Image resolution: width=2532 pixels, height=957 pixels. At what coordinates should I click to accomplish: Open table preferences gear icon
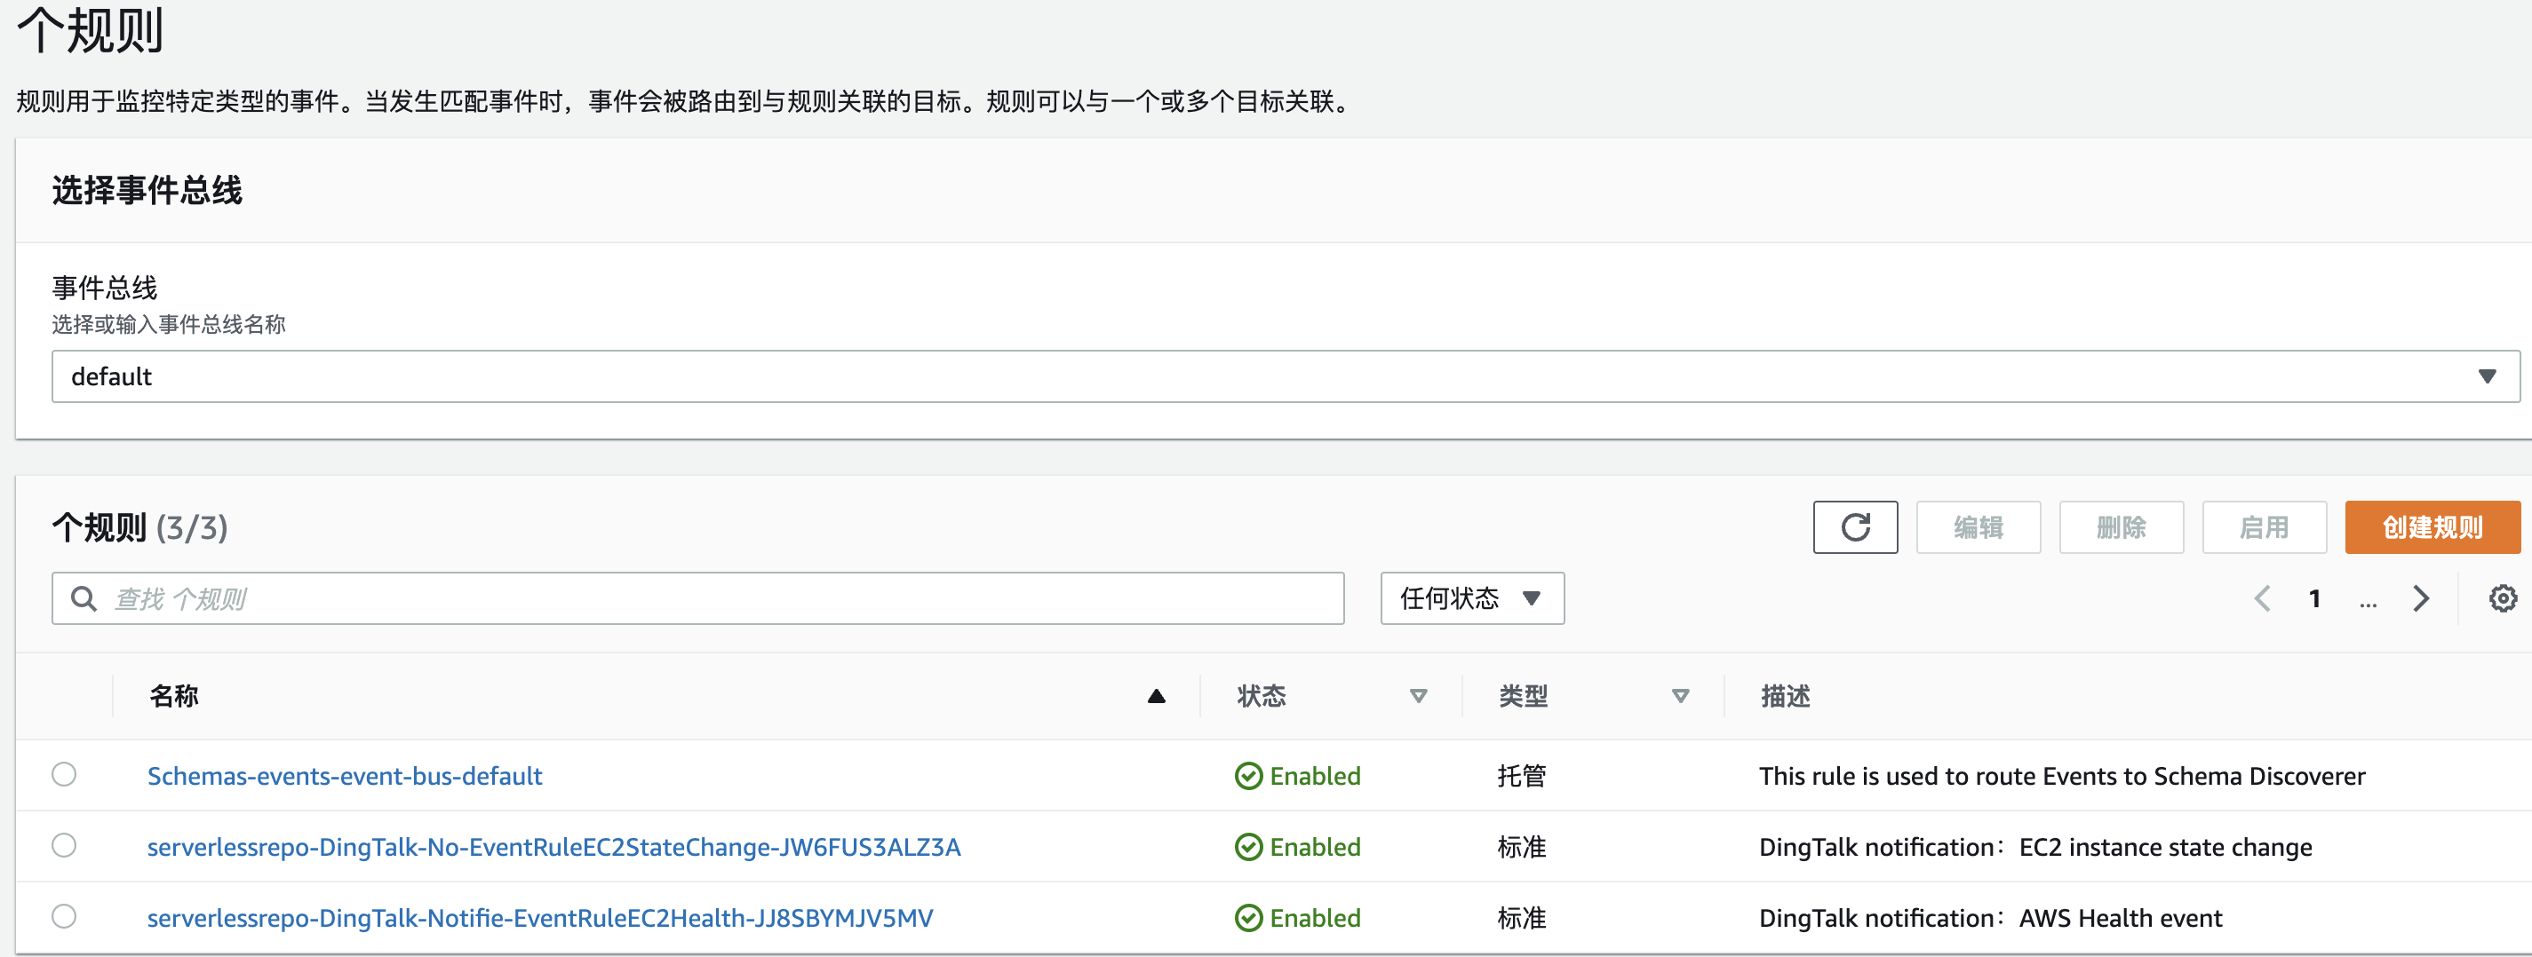point(2502,598)
